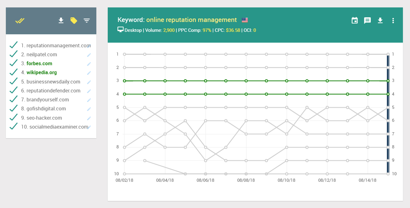Select forbes.com in the domain list
410x208 pixels.
tap(39, 64)
